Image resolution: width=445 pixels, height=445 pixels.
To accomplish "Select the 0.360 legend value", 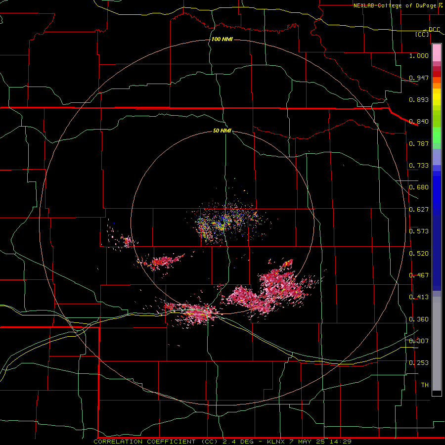I will tap(419, 319).
